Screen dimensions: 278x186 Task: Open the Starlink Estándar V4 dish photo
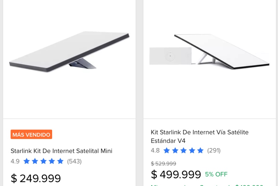(222, 51)
